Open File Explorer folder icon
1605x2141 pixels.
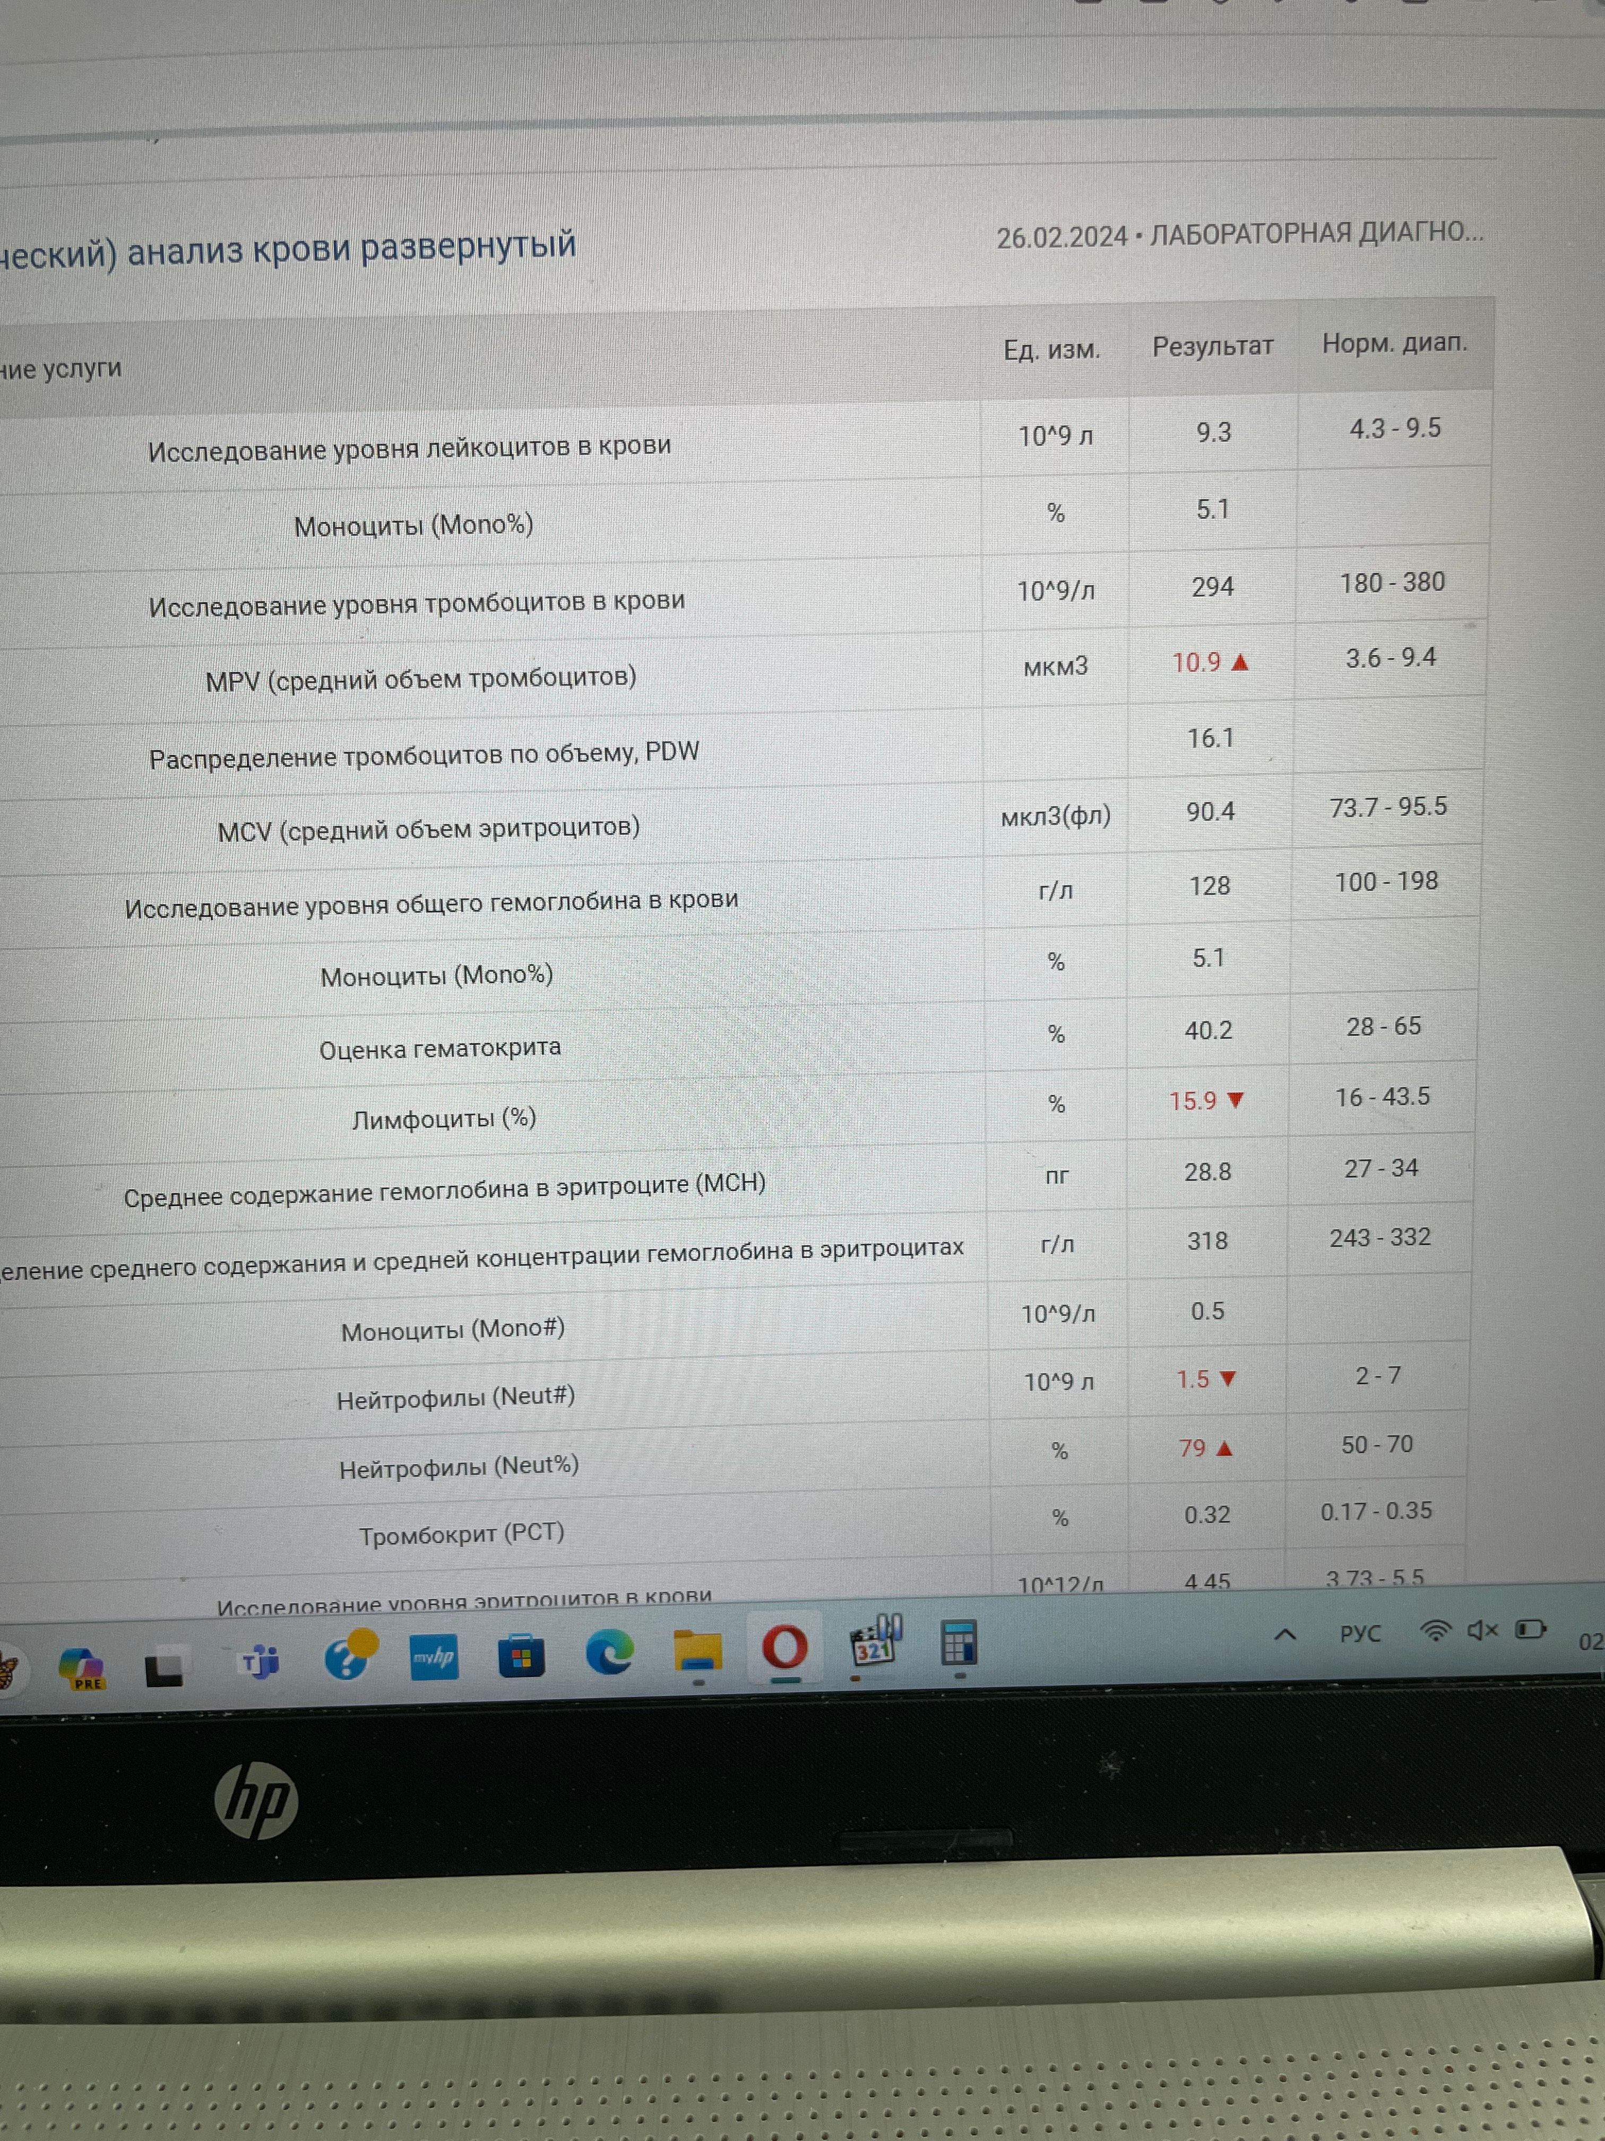pyautogui.click(x=697, y=1651)
